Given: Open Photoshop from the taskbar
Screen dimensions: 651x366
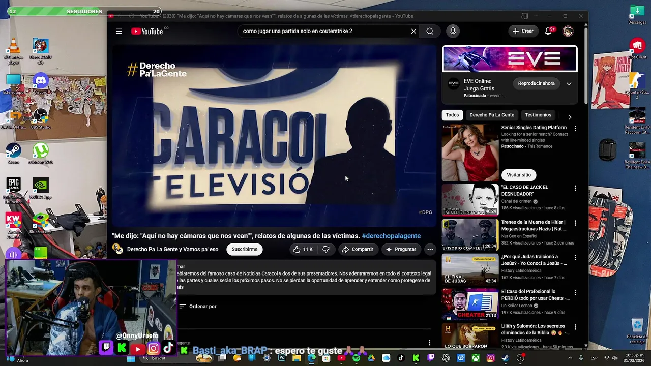Looking at the screenshot, I should pyautogui.click(x=282, y=358).
